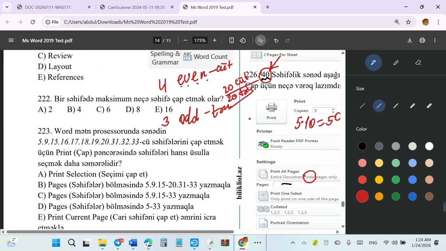Open the tab search dropdown arrow
446x251 pixels.
click(7, 7)
